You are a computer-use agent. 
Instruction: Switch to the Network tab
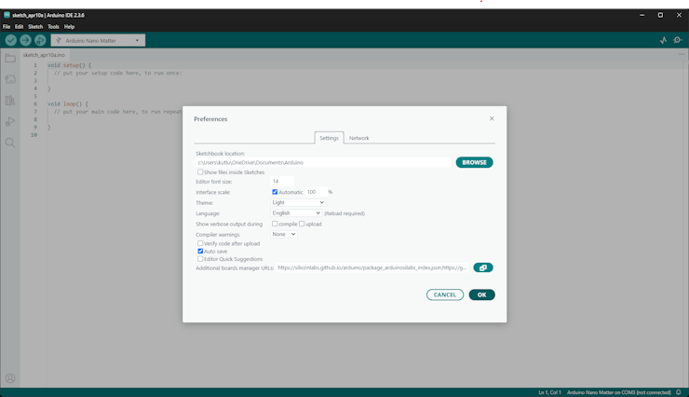tap(359, 138)
